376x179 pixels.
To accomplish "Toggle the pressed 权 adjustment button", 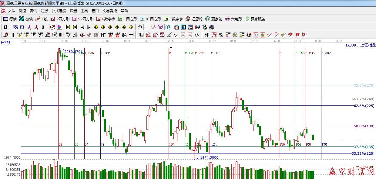I will [52, 27].
